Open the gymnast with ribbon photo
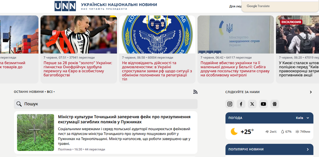 79,34
